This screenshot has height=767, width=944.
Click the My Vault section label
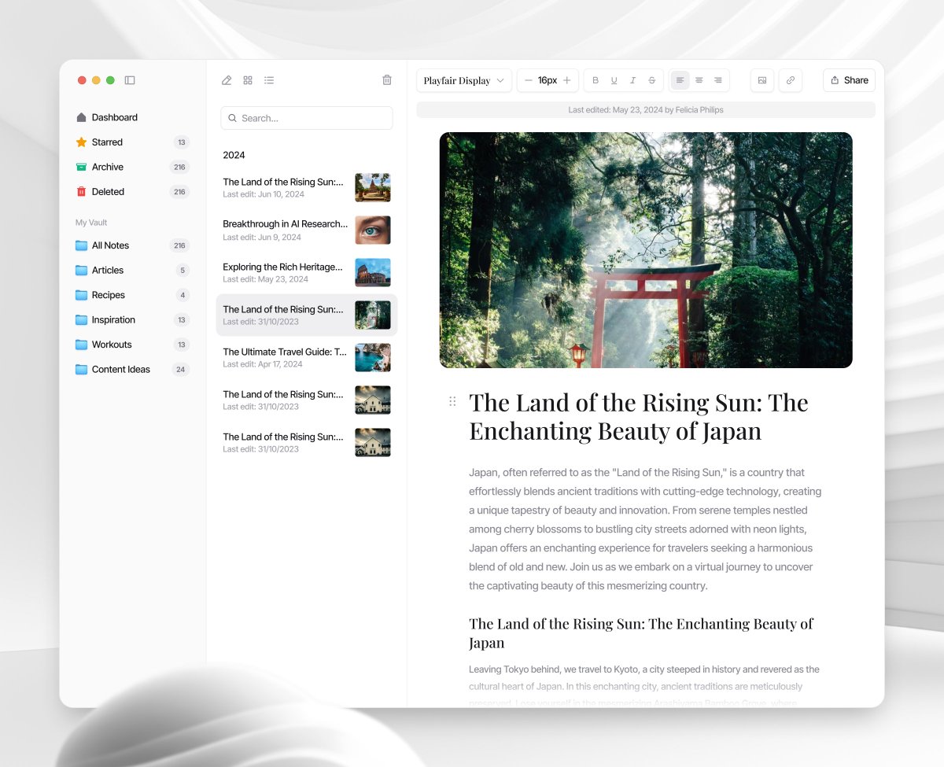[x=91, y=223]
